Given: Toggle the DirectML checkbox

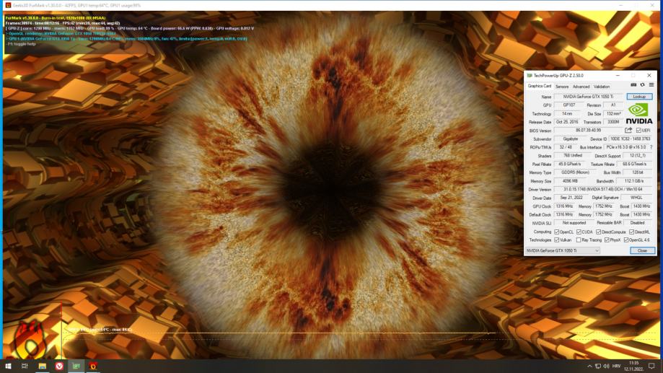Looking at the screenshot, I should [632, 232].
